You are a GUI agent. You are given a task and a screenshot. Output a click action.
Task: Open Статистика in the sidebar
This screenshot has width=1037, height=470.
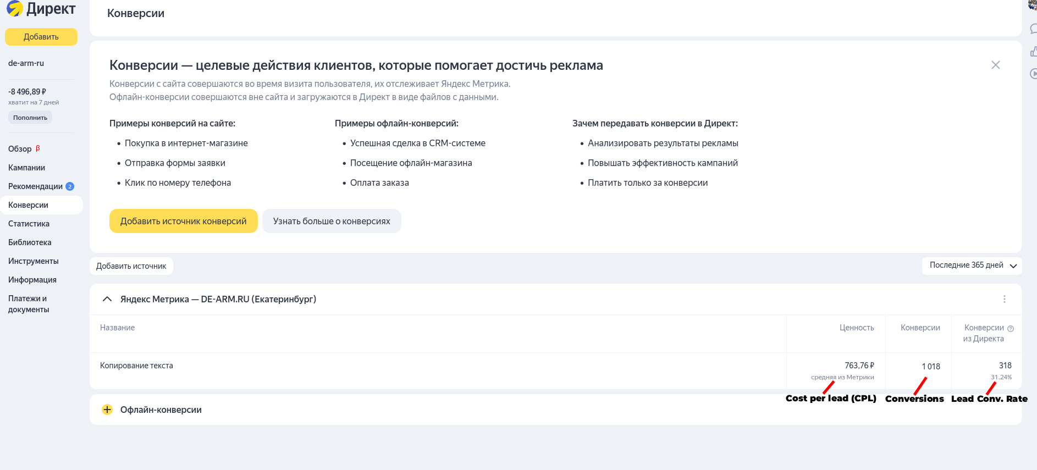[29, 224]
